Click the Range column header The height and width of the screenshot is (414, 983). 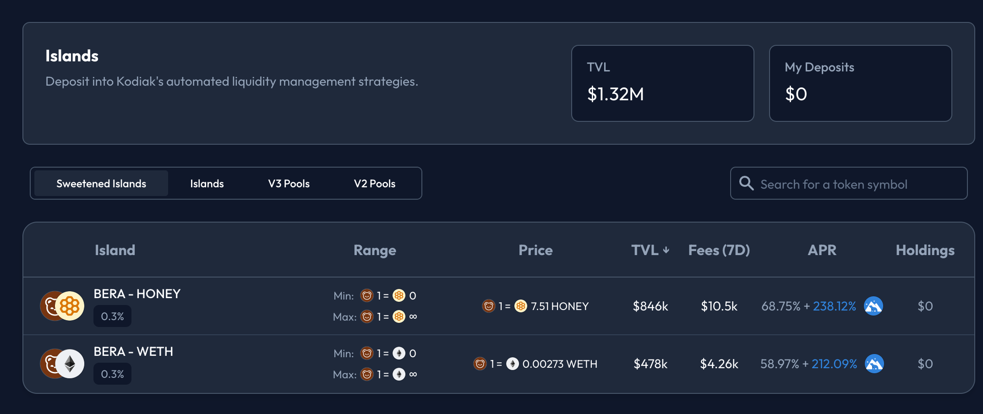click(375, 251)
